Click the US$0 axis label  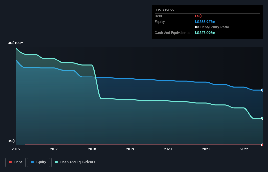(12, 141)
